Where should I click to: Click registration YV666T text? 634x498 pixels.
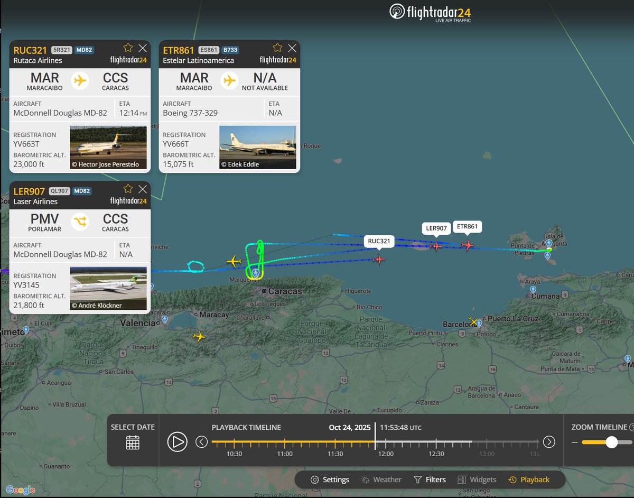176,144
